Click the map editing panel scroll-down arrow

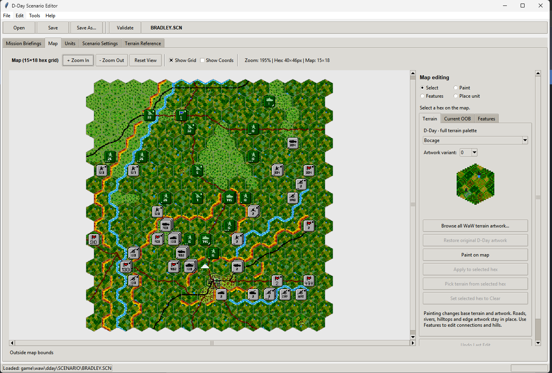[x=538, y=343]
